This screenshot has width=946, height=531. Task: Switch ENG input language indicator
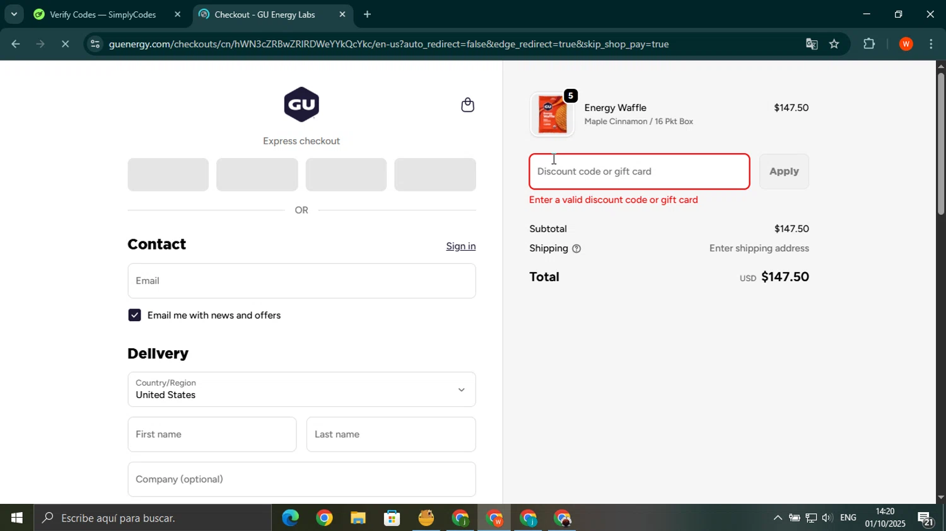848,518
